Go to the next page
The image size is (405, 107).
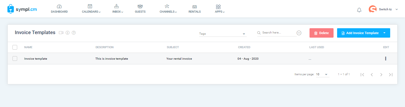click(x=381, y=75)
